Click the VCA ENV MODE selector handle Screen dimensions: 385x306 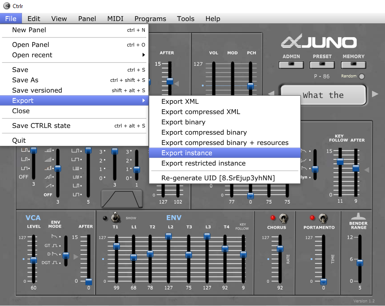[66, 256]
